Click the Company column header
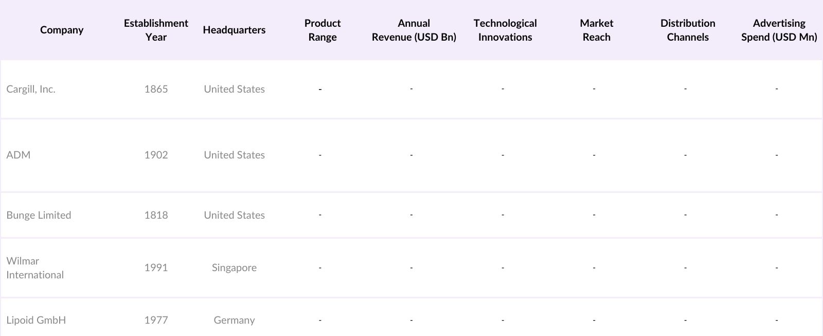Image resolution: width=823 pixels, height=336 pixels. point(62,30)
